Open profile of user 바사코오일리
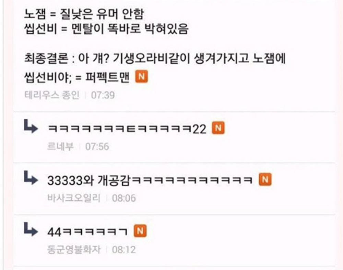The image size is (343, 270). pyautogui.click(x=74, y=198)
